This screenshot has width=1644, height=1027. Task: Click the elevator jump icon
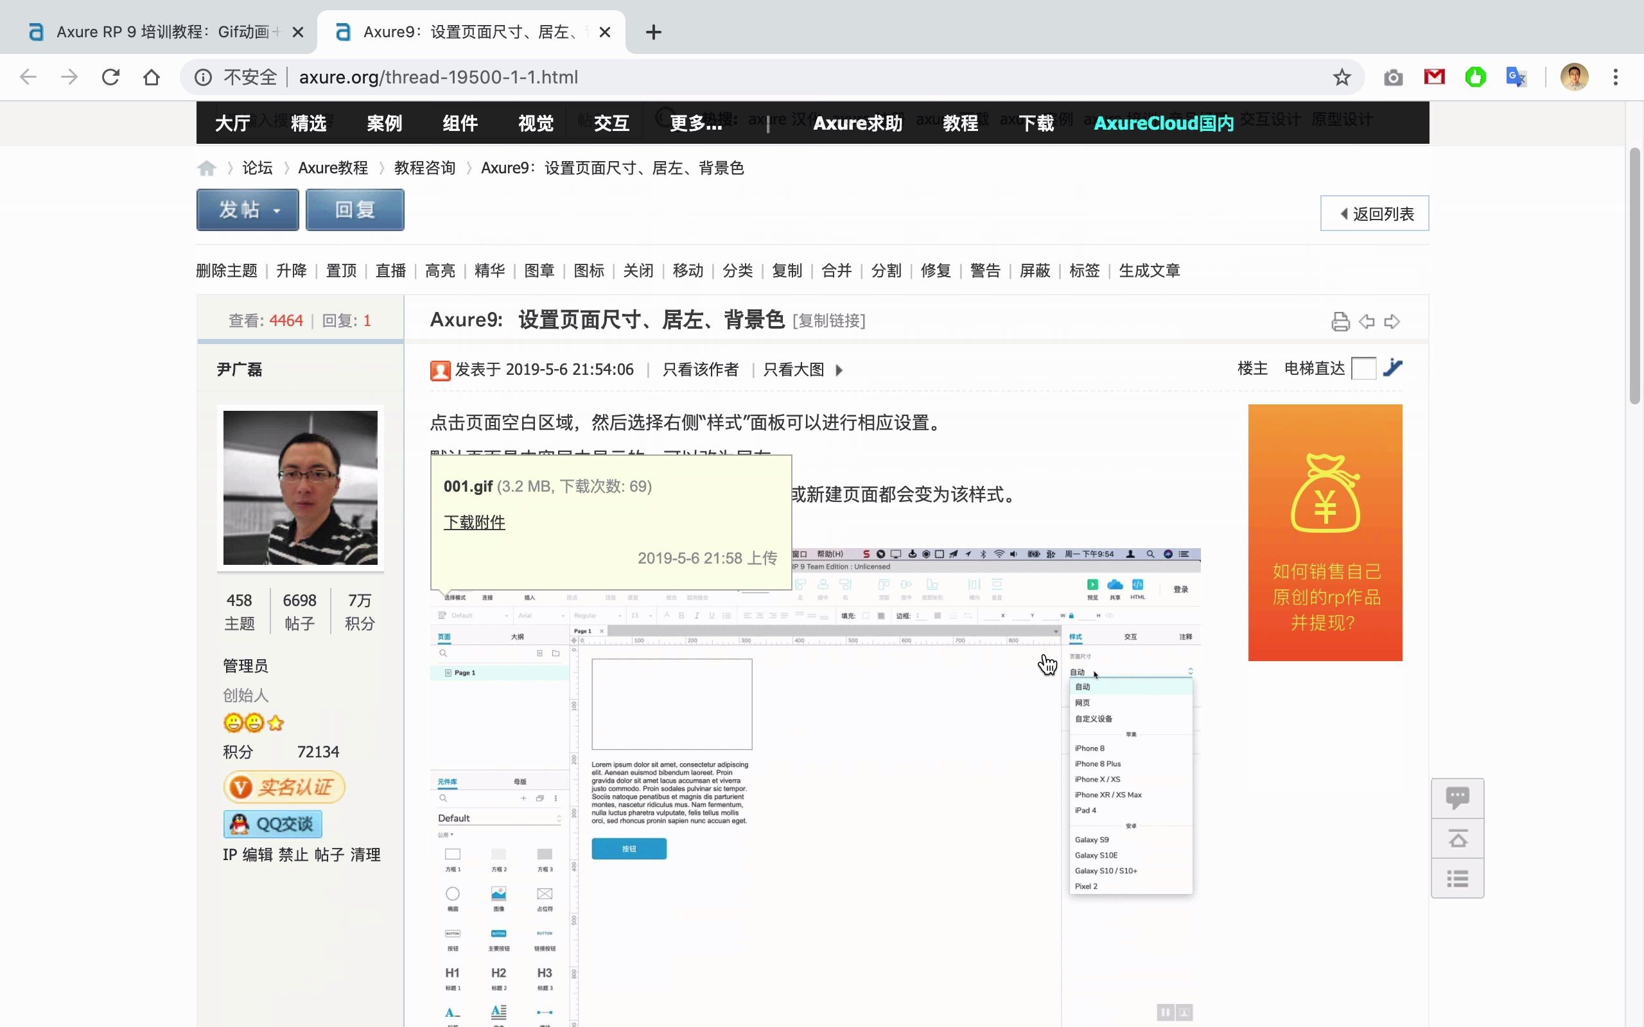pyautogui.click(x=1393, y=368)
